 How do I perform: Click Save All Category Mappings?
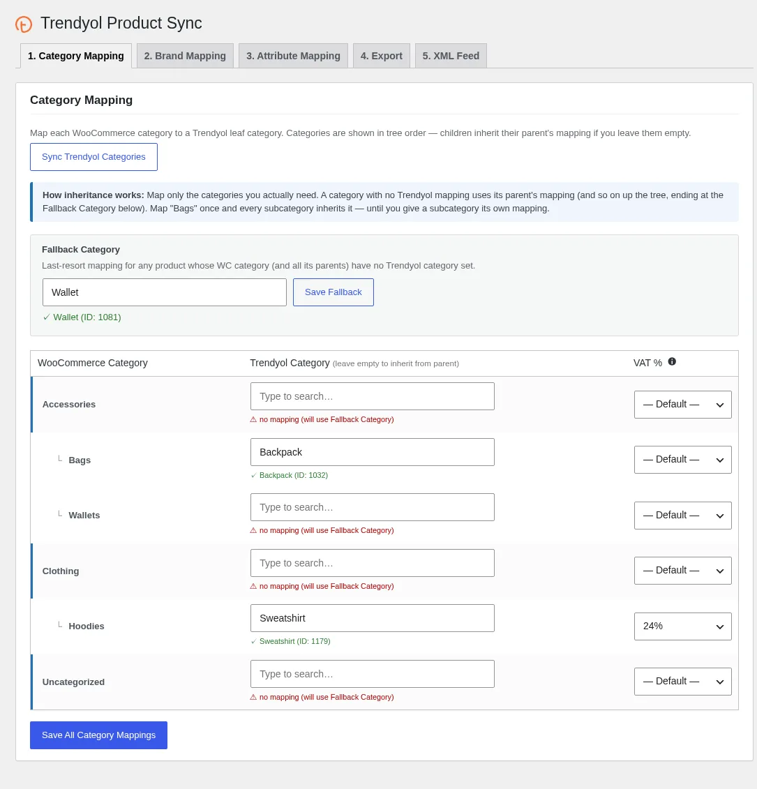98,735
